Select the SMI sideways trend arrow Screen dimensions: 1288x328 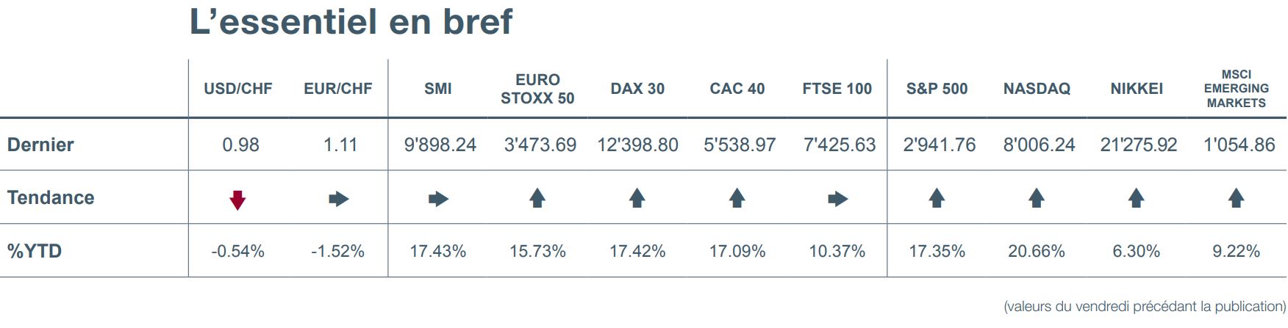pos(438,199)
